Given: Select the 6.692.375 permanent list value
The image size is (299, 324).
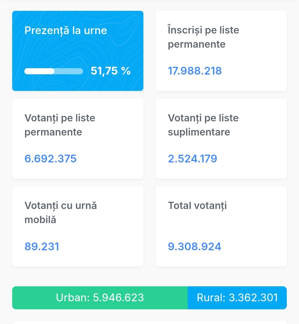Looking at the screenshot, I should tap(50, 159).
